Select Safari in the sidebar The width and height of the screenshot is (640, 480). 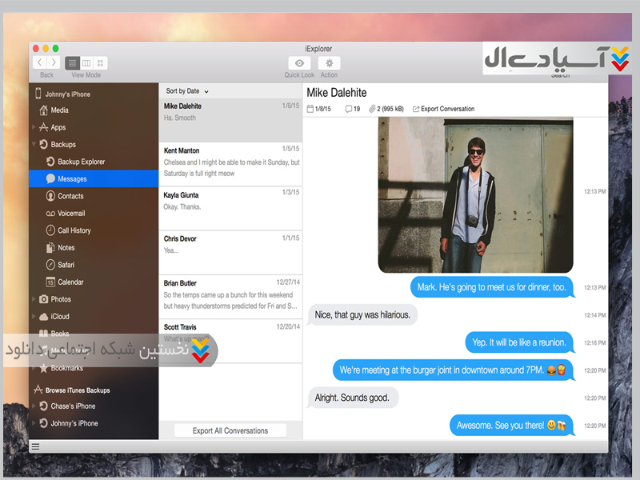click(66, 265)
